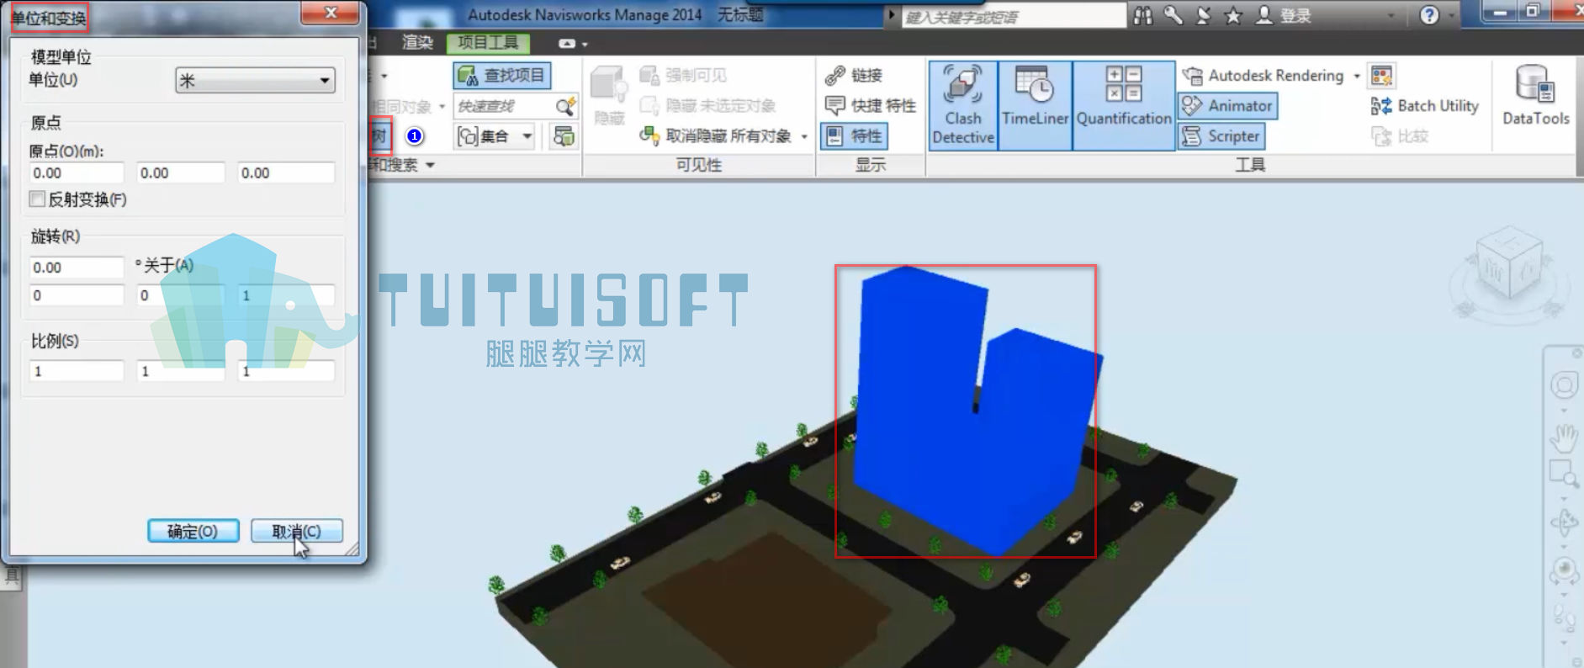Click the Appearance Profiler icon above Batch Utility
1584x668 pixels.
pyautogui.click(x=1381, y=77)
